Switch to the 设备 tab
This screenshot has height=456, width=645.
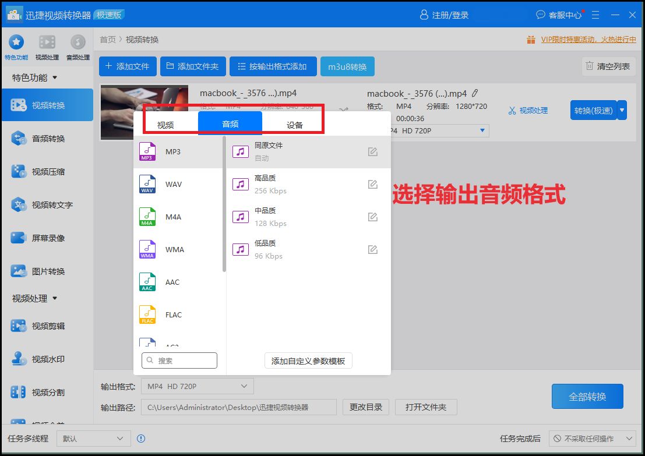295,125
